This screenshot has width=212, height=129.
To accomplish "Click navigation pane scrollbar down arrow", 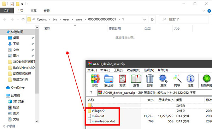I will pyautogui.click(x=37, y=121).
